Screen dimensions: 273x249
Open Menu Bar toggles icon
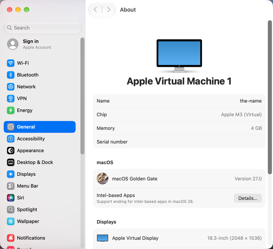(10, 186)
